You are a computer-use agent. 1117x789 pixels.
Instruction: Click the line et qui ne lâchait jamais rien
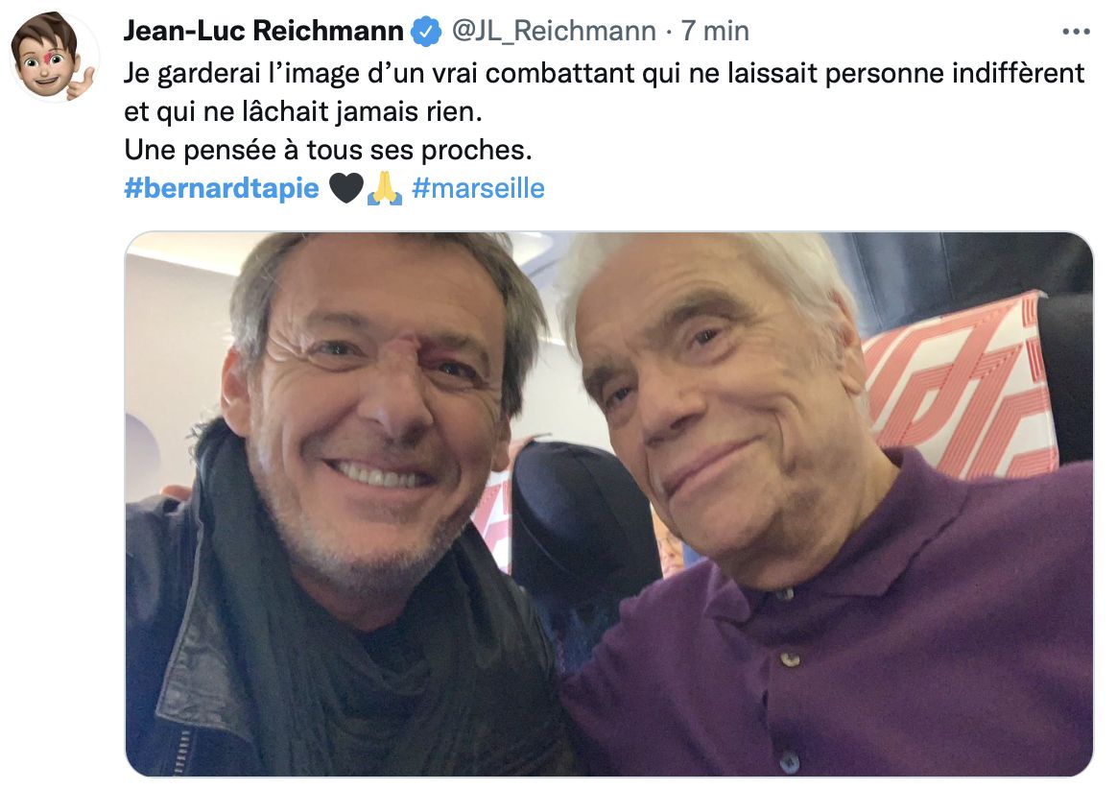click(302, 112)
